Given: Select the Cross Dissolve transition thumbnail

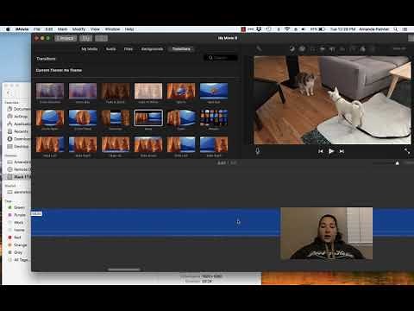Looking at the screenshot, I should [50, 91].
